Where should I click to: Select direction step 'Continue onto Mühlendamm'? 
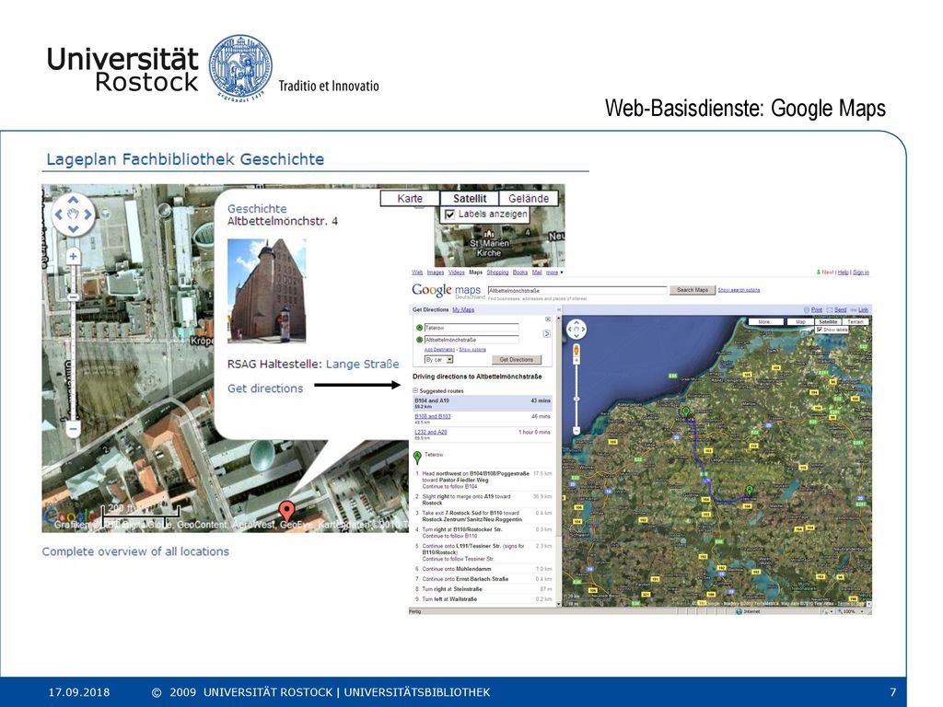click(457, 569)
